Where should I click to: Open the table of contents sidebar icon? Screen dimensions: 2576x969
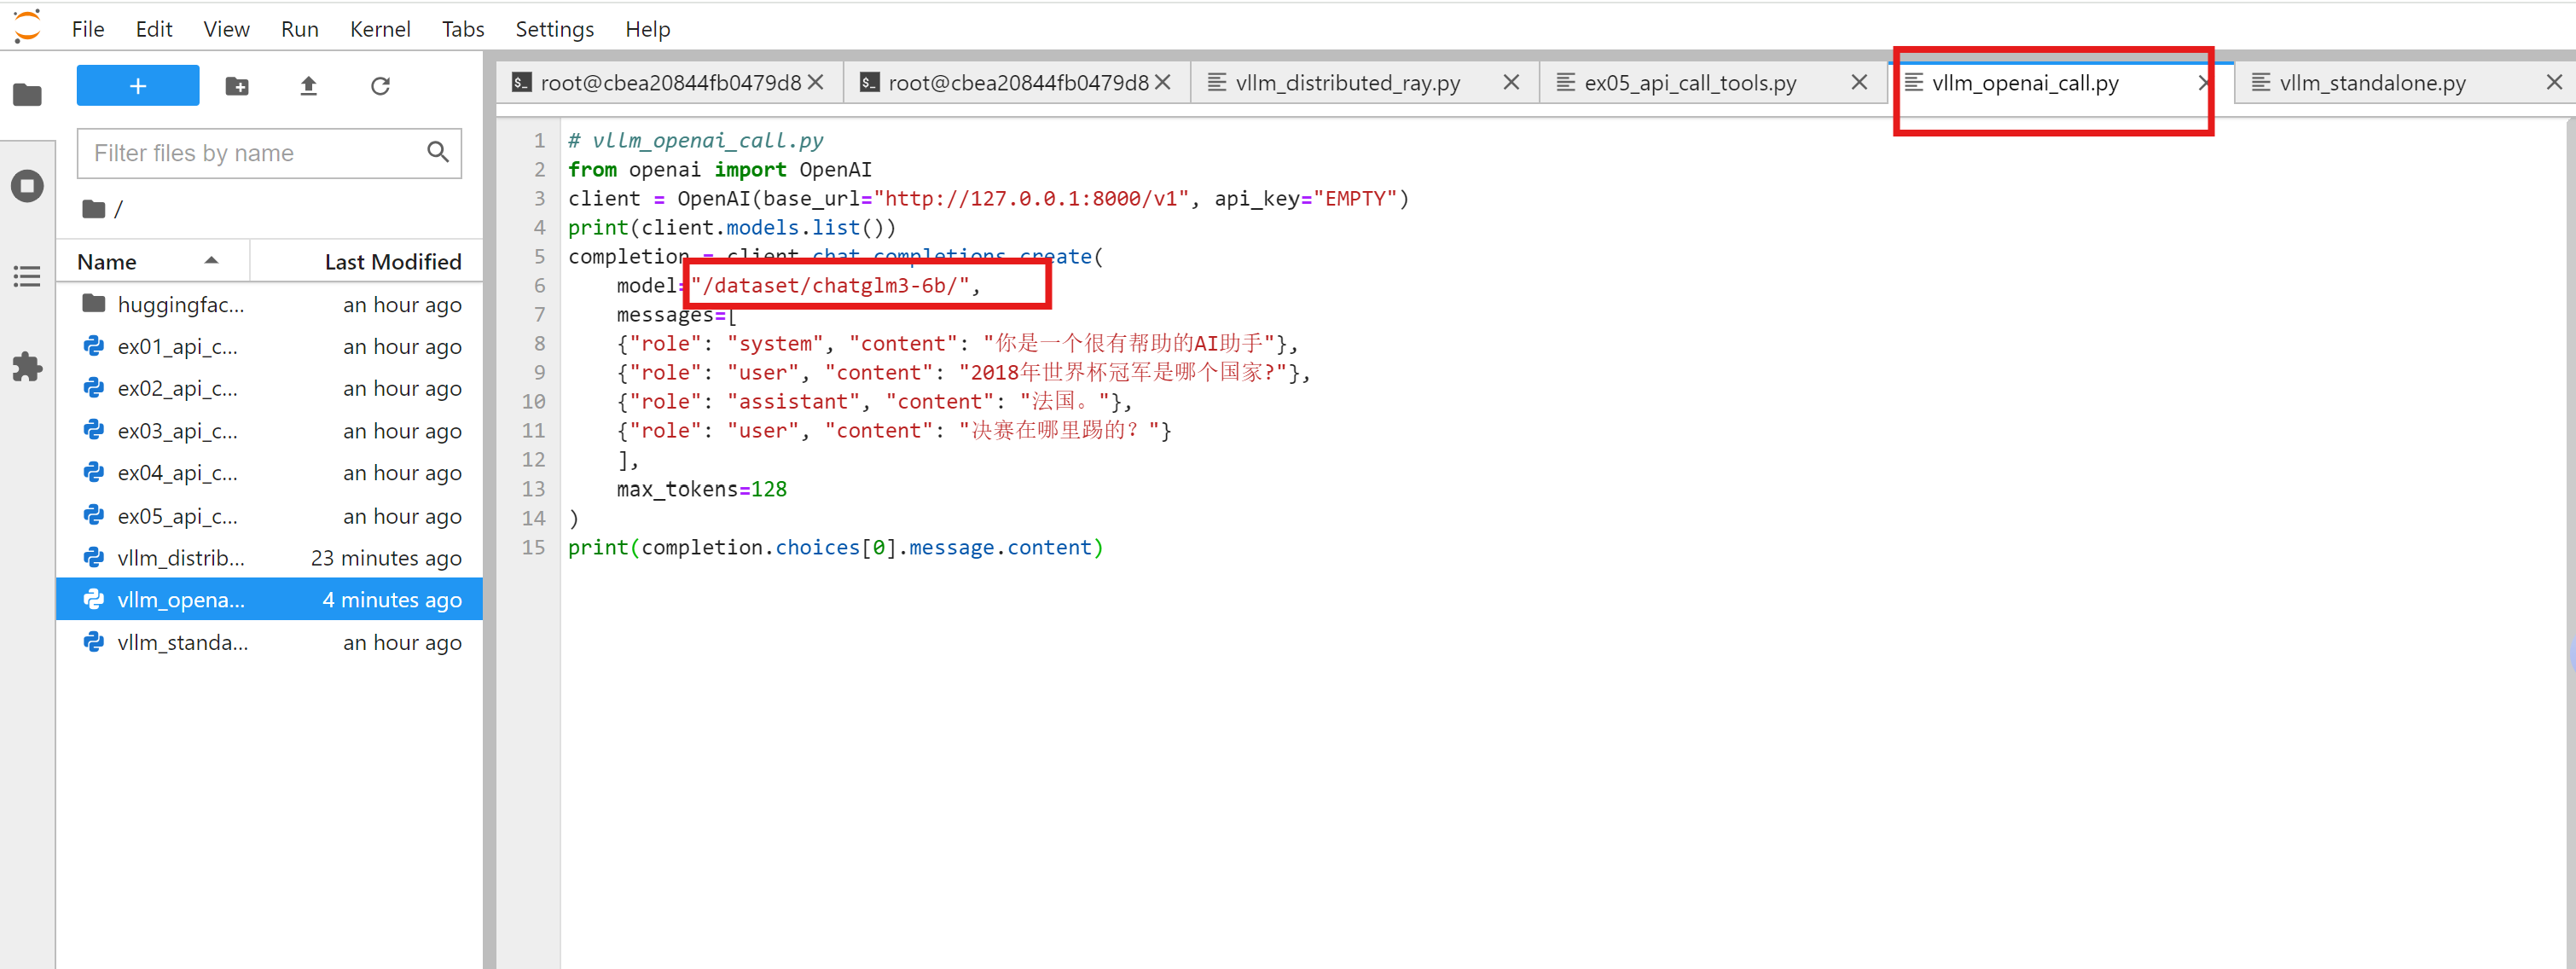27,276
